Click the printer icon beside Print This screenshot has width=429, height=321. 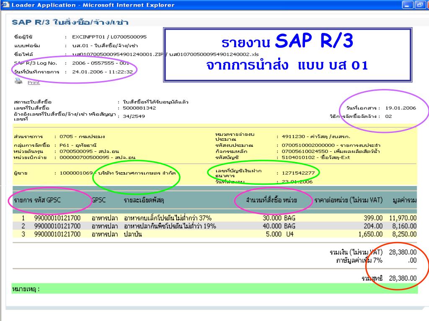18,81
